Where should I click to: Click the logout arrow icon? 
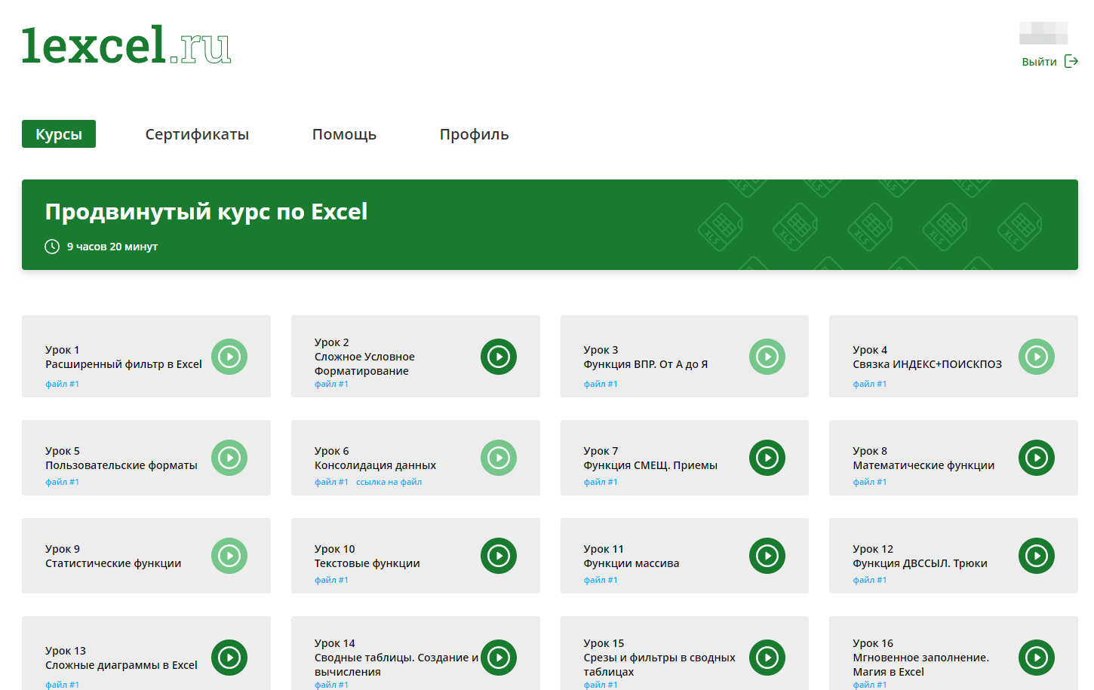tap(1071, 61)
